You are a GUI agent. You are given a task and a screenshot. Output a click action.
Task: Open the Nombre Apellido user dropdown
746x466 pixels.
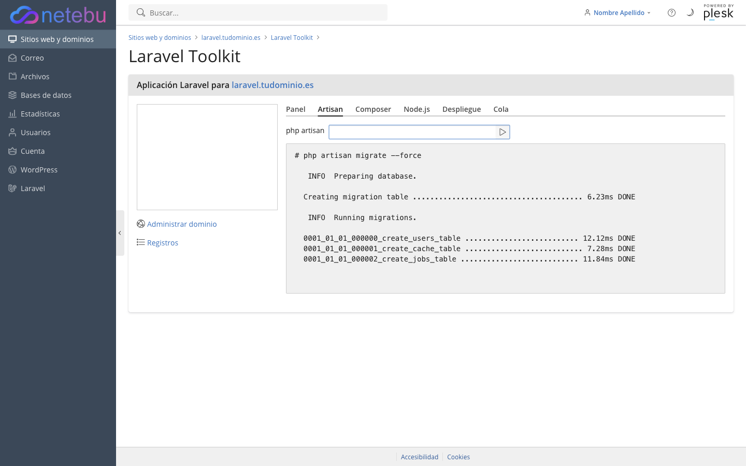click(x=618, y=12)
